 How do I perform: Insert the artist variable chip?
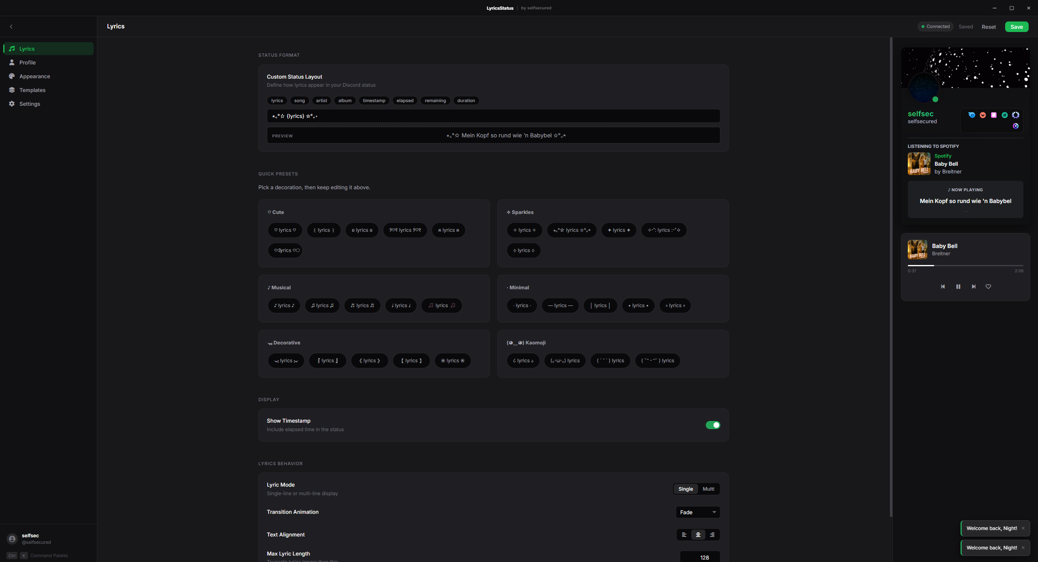(x=322, y=100)
